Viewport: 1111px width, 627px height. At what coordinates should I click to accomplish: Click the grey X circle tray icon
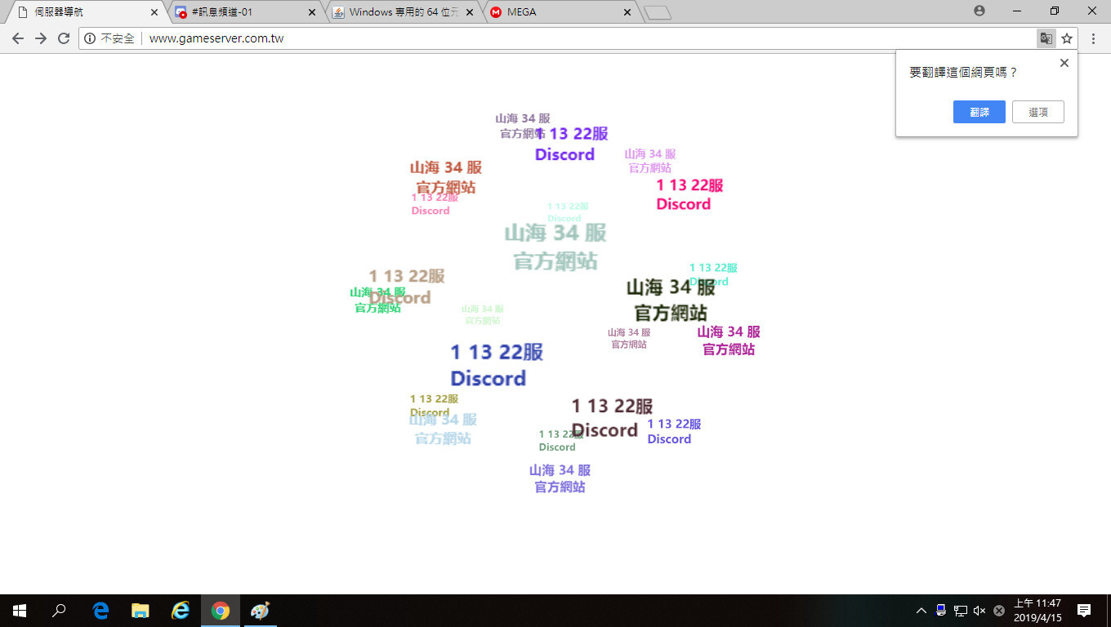pyautogui.click(x=998, y=611)
